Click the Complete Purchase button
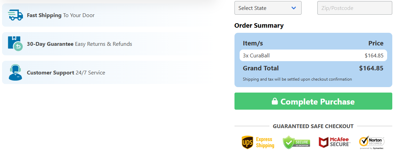Image resolution: width=394 pixels, height=152 pixels. click(x=313, y=101)
